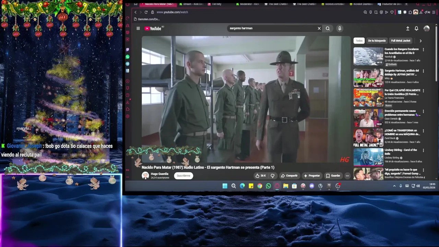
Task: Click the Guardar button
Action: [x=333, y=176]
